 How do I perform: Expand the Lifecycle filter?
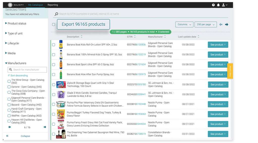tap(12, 43)
